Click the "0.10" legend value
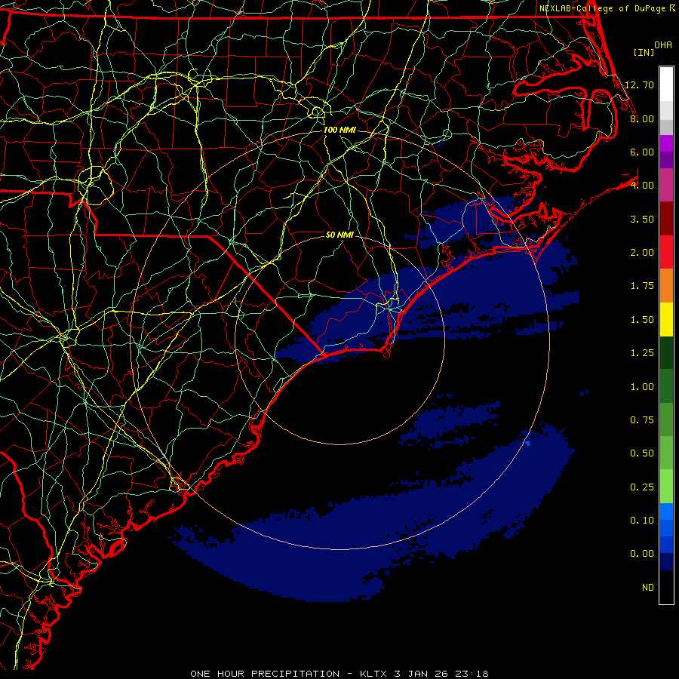The width and height of the screenshot is (679, 679). [x=642, y=521]
